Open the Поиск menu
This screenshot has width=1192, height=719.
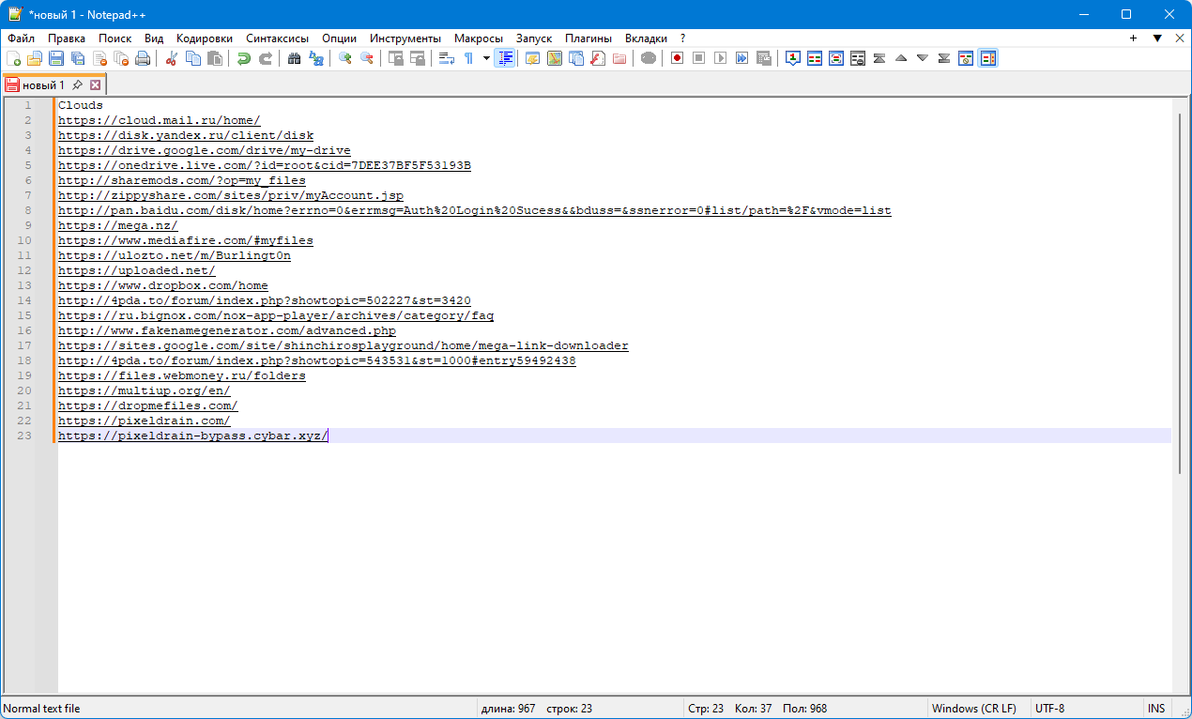[x=115, y=38]
